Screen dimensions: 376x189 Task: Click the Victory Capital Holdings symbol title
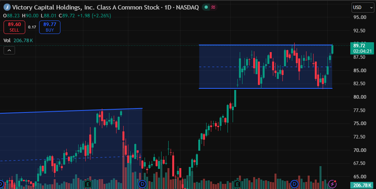86,7
